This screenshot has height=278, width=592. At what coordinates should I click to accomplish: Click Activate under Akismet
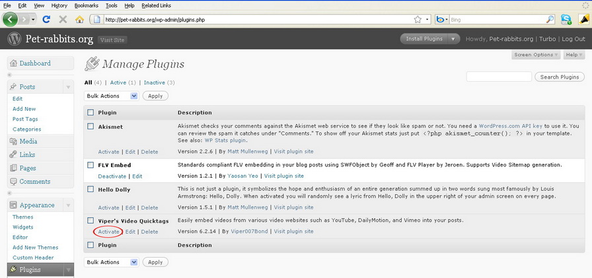[x=109, y=152]
